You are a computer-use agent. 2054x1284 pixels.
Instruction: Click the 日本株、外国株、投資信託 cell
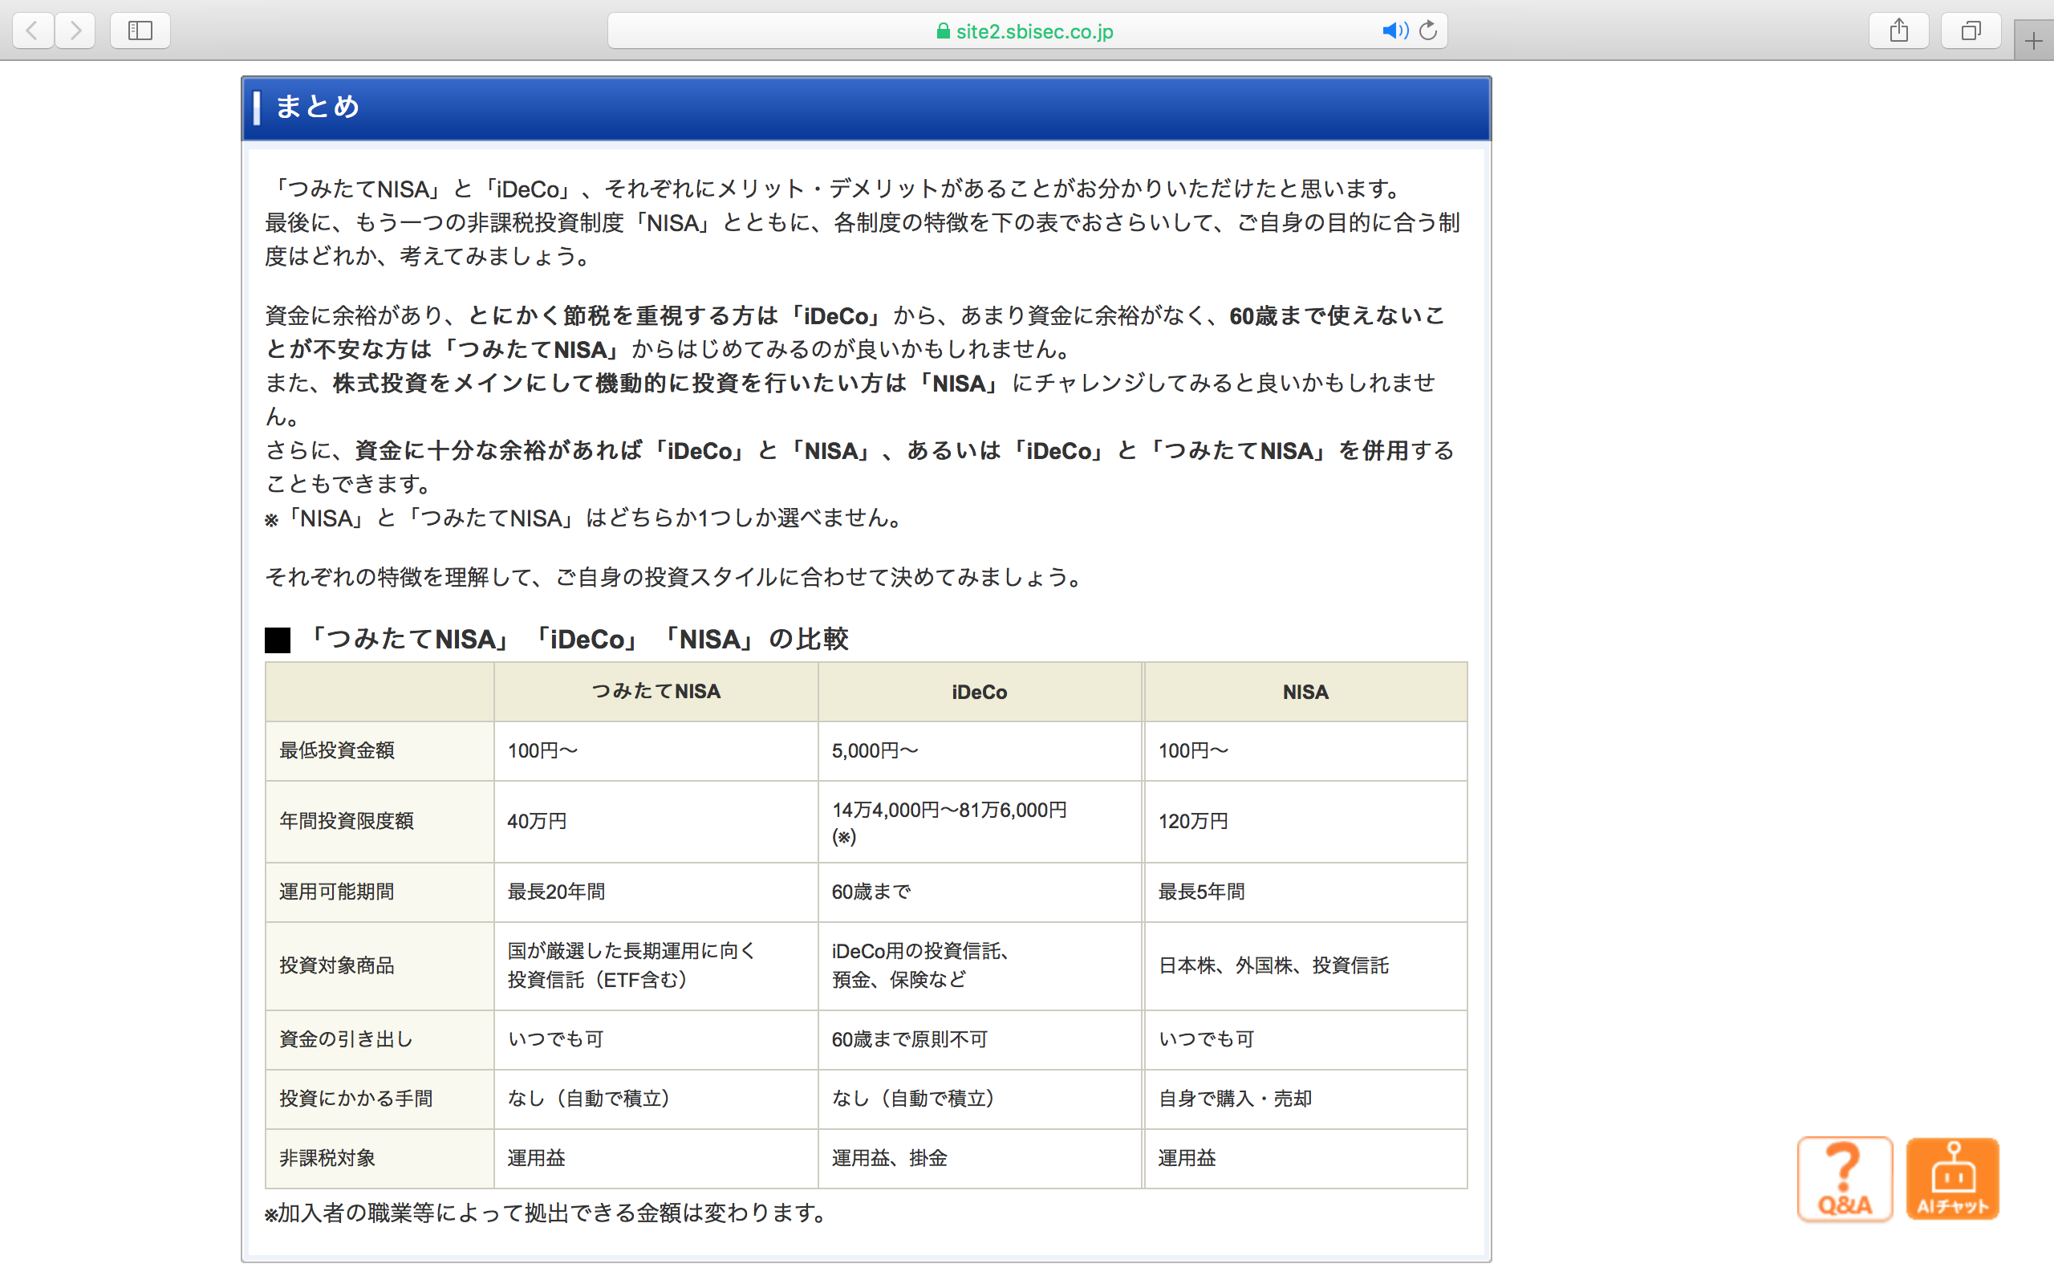click(x=1305, y=965)
